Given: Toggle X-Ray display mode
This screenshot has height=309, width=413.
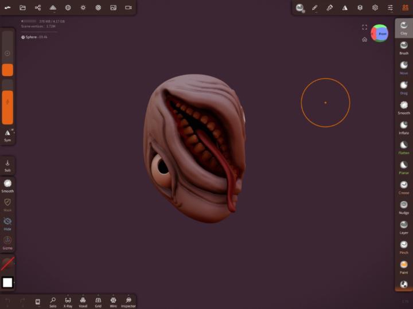Looking at the screenshot, I should coord(68,302).
